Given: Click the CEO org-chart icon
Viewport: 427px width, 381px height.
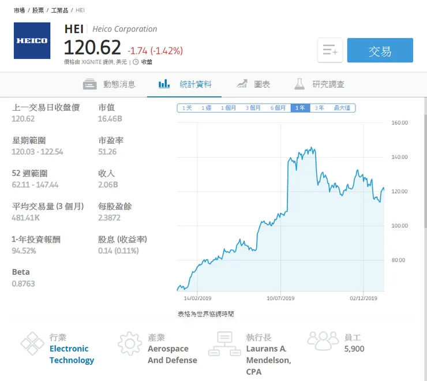Looking at the screenshot, I should (224, 343).
